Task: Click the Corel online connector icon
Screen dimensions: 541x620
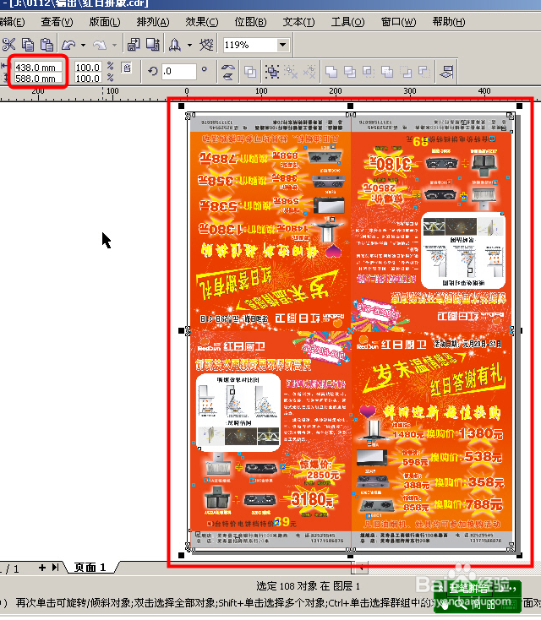Action: click(206, 45)
